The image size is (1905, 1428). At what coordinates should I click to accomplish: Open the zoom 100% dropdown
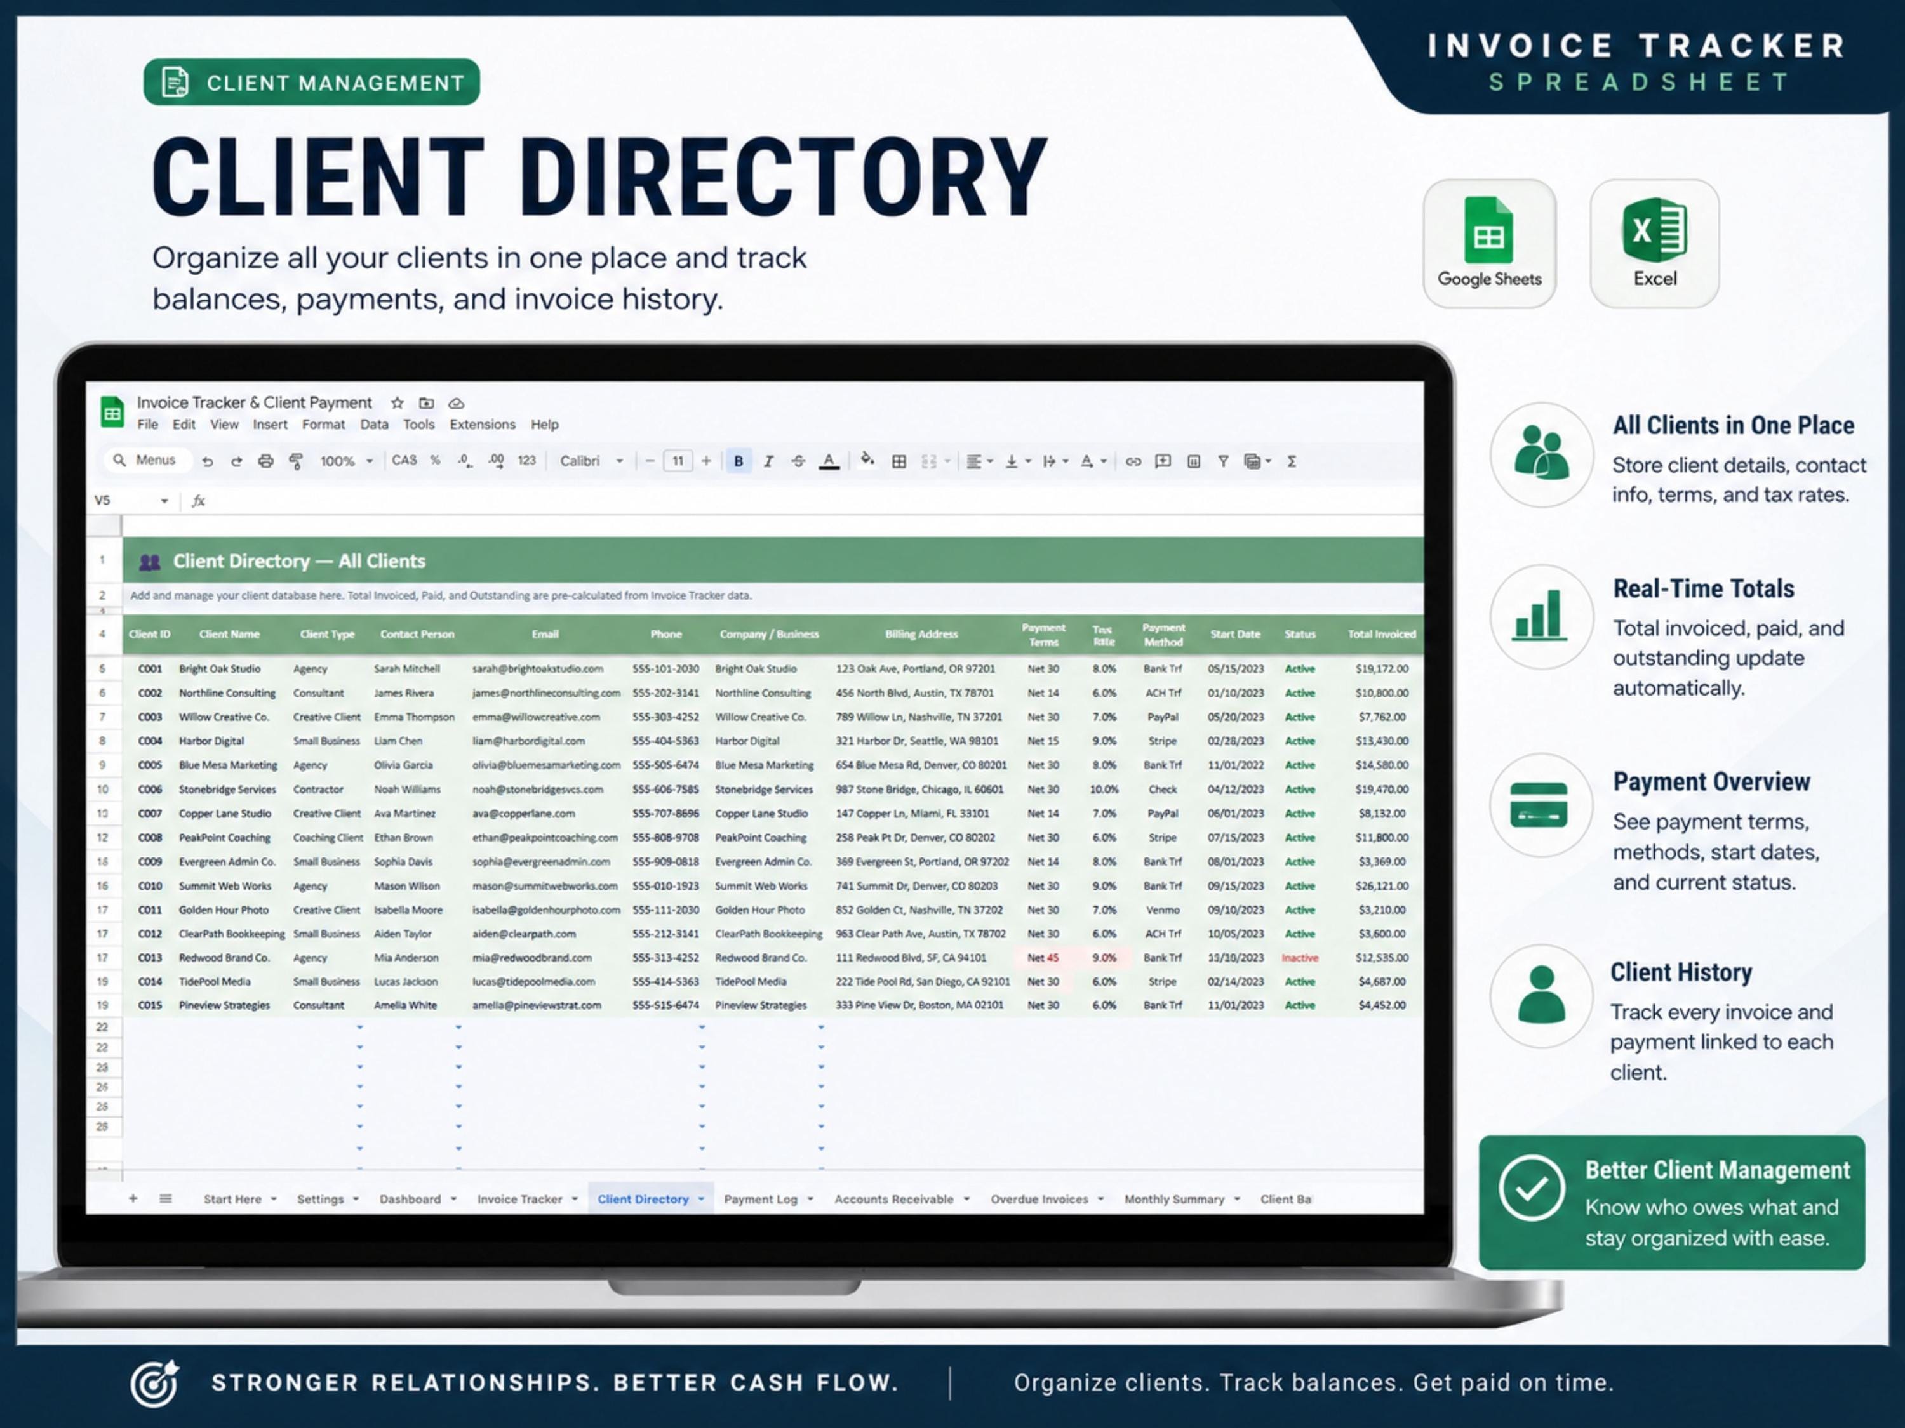click(x=346, y=461)
